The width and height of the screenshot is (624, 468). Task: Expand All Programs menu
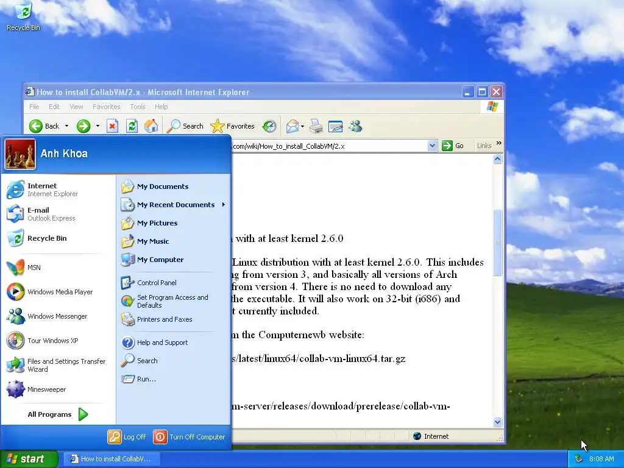coord(58,414)
